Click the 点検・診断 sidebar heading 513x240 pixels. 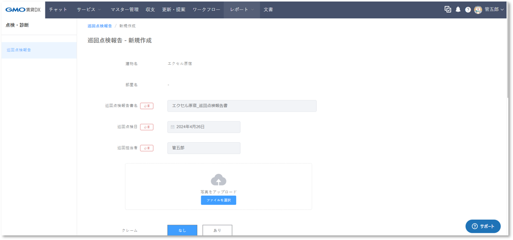(17, 25)
